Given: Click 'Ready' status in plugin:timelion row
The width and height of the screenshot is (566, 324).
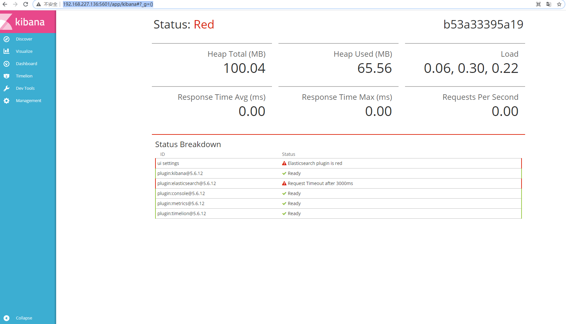Looking at the screenshot, I should point(294,214).
